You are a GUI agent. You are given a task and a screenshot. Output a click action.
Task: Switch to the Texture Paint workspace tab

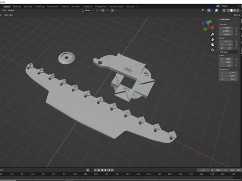(52, 7)
